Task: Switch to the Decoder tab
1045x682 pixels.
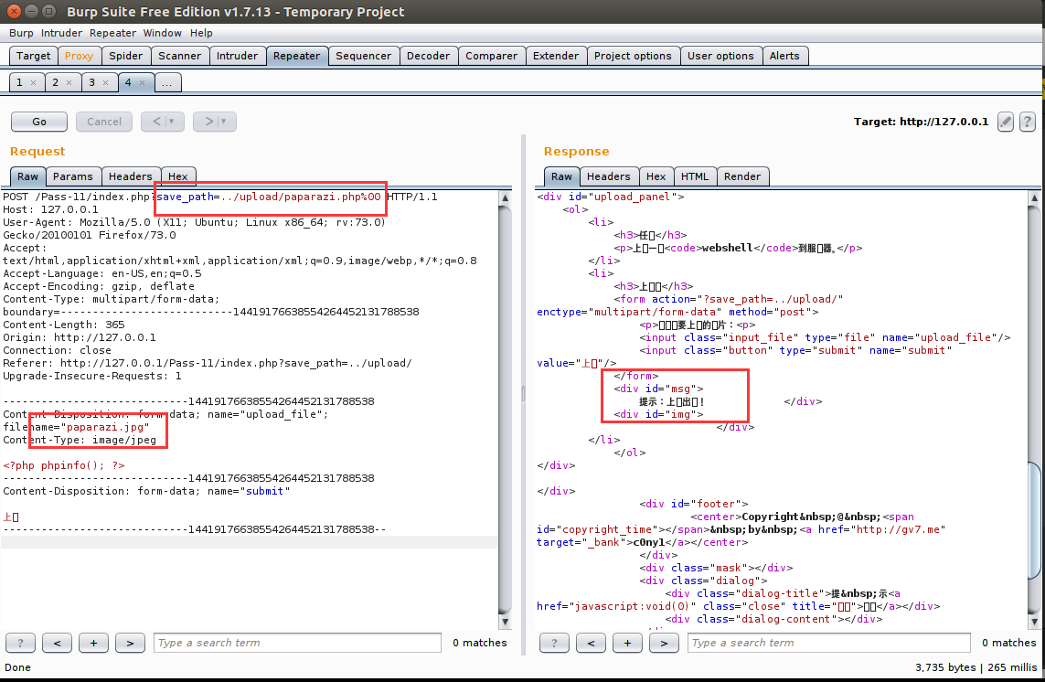Action: (x=429, y=56)
